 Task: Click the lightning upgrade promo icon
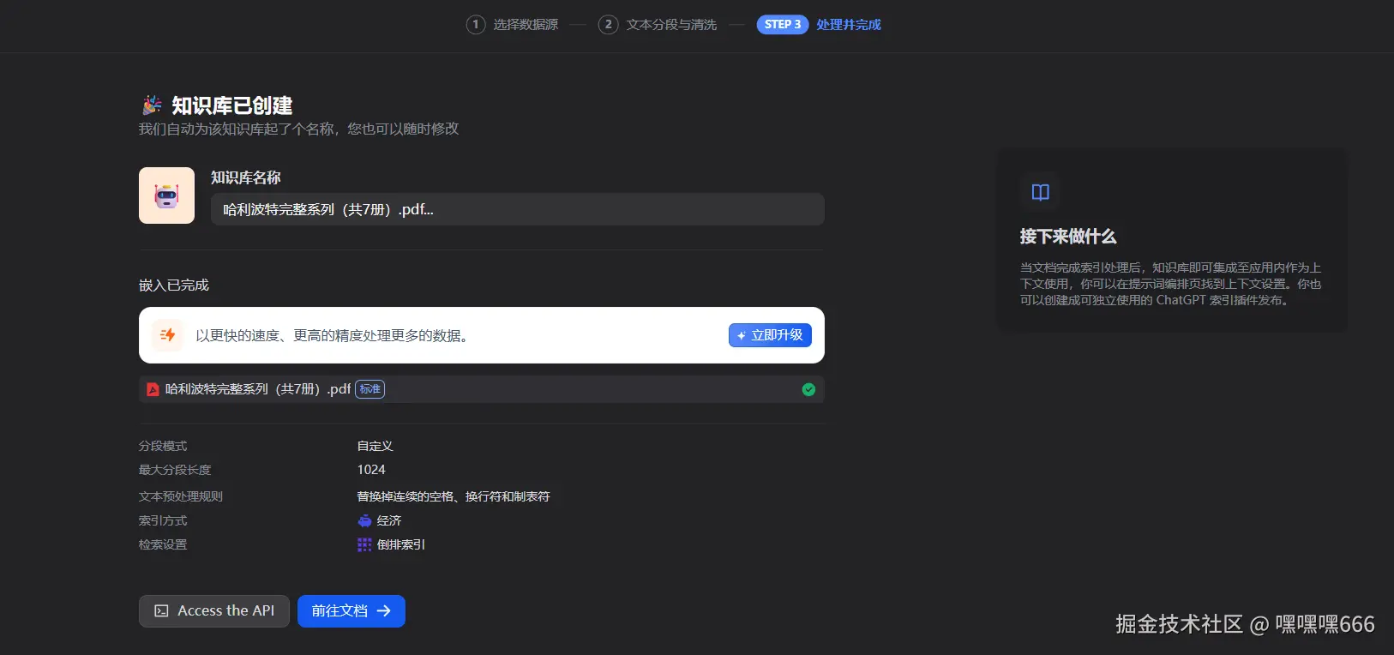(x=167, y=335)
